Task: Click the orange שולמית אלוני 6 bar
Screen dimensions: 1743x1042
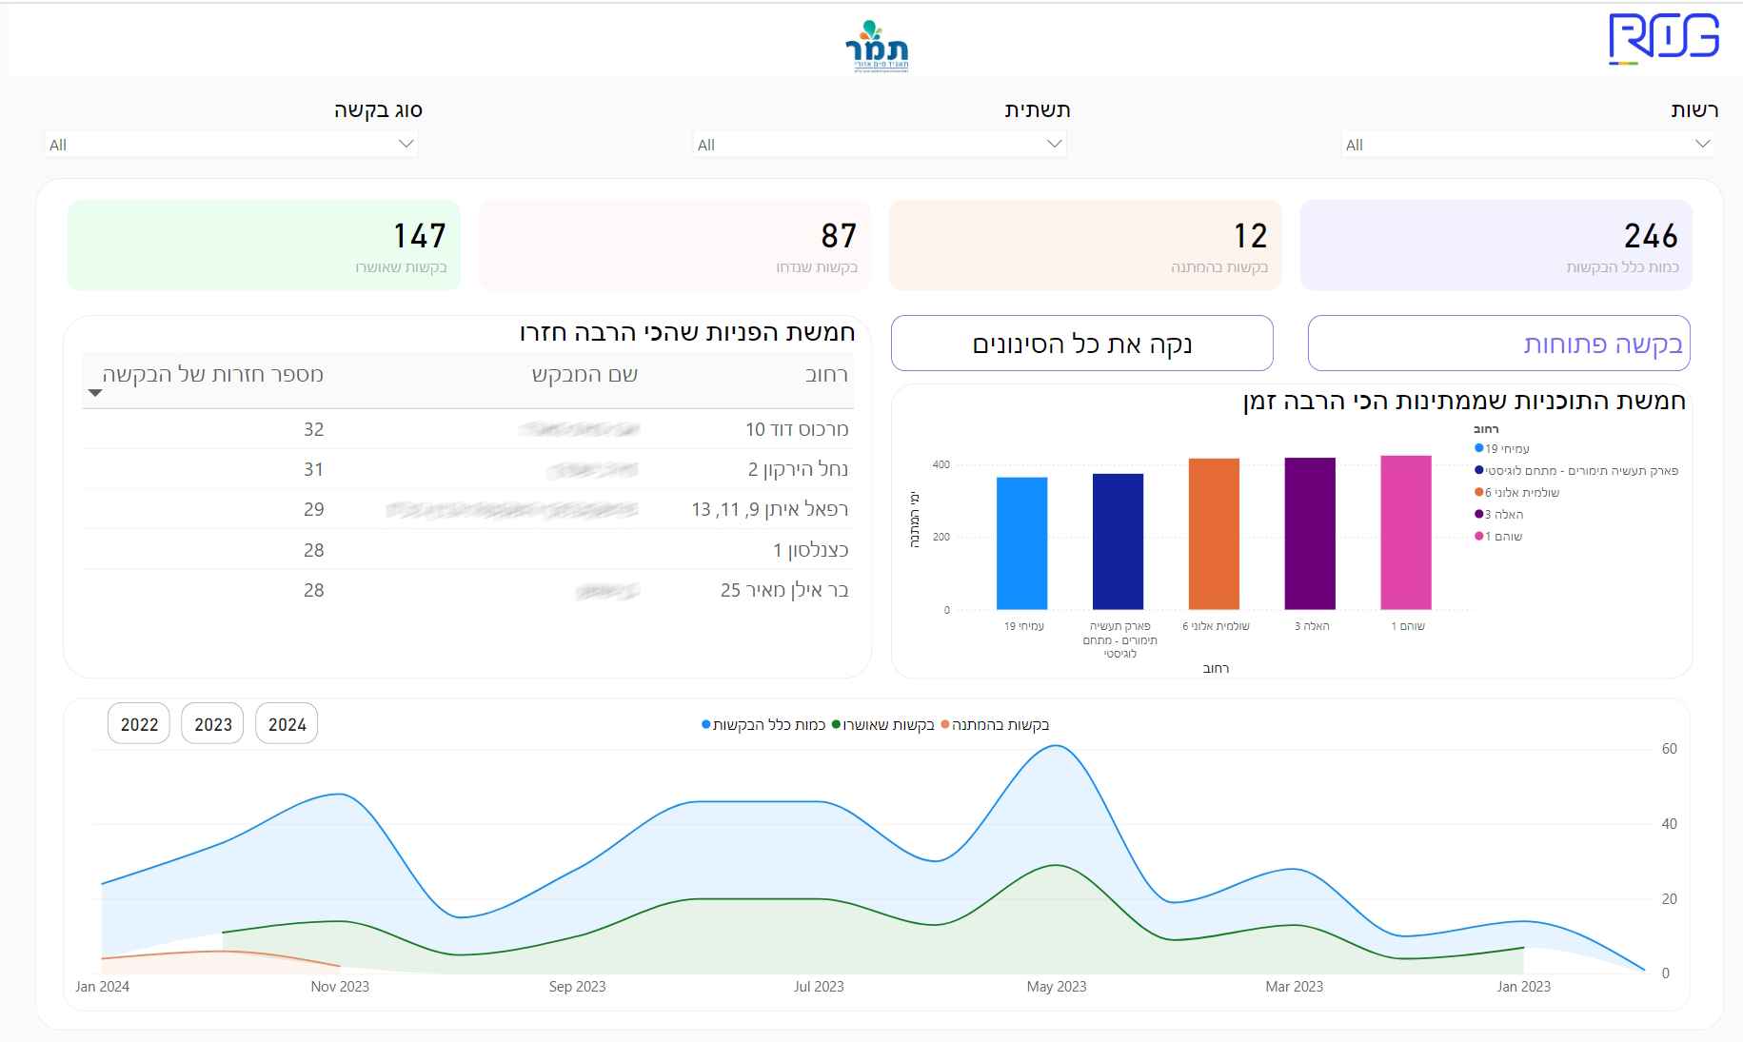Action: pyautogui.click(x=1215, y=534)
